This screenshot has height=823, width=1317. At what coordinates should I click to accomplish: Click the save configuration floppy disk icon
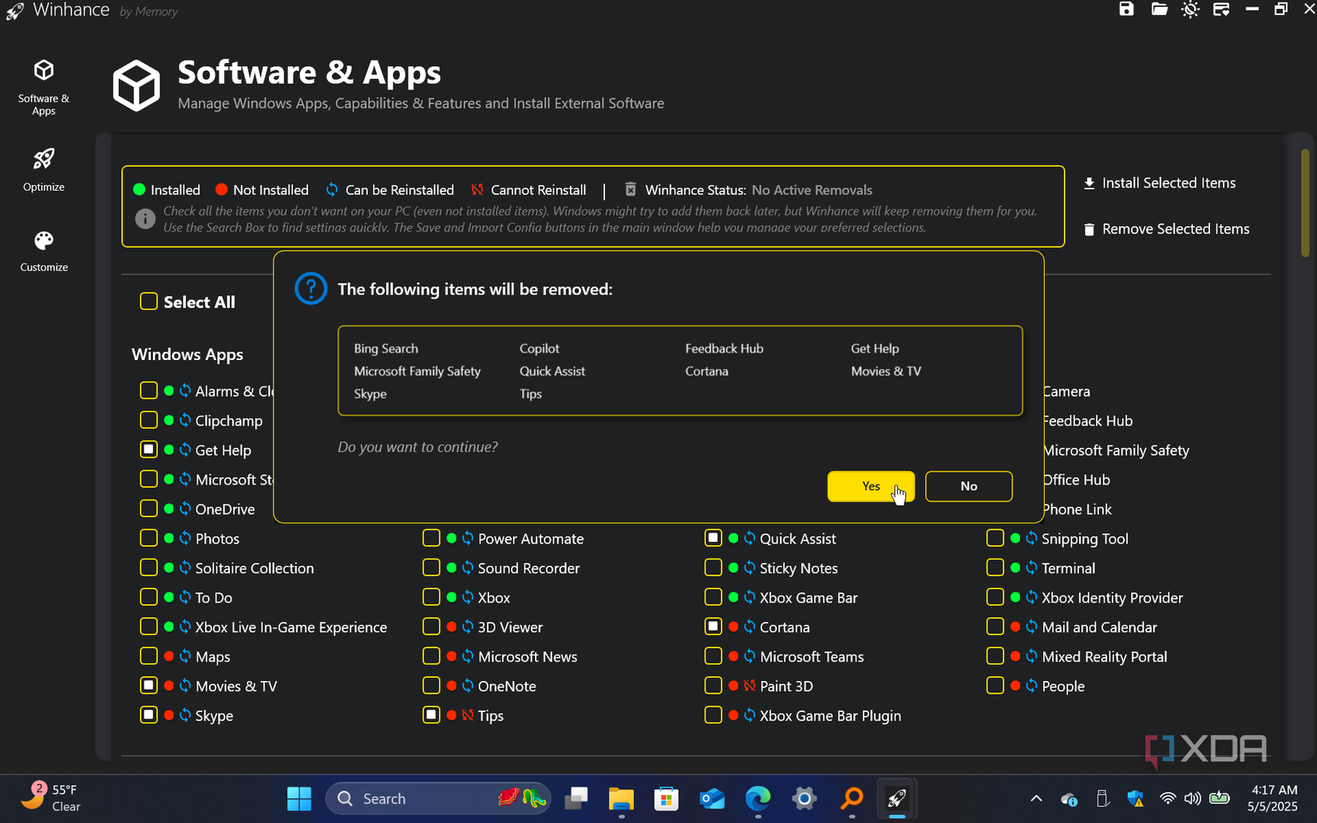(1126, 10)
